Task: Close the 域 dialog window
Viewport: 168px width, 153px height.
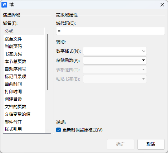Action: point(162,5)
